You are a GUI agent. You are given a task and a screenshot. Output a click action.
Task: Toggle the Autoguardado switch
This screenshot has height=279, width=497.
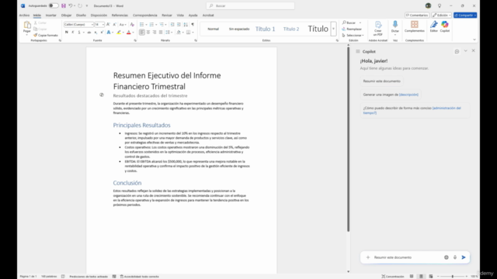54,5
